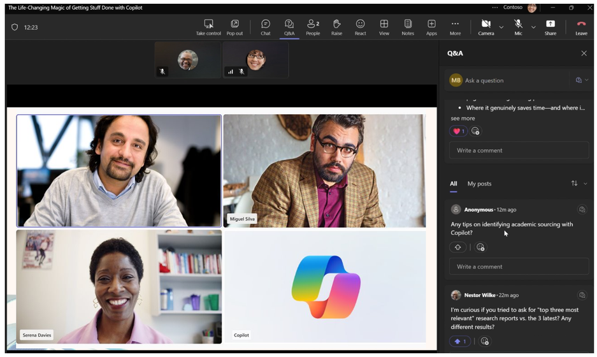Open the People roster icon
The height and width of the screenshot is (357, 597).
[313, 27]
